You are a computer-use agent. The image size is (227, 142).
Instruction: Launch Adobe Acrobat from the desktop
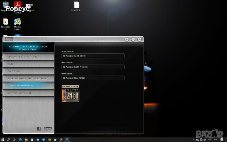pos(18,6)
